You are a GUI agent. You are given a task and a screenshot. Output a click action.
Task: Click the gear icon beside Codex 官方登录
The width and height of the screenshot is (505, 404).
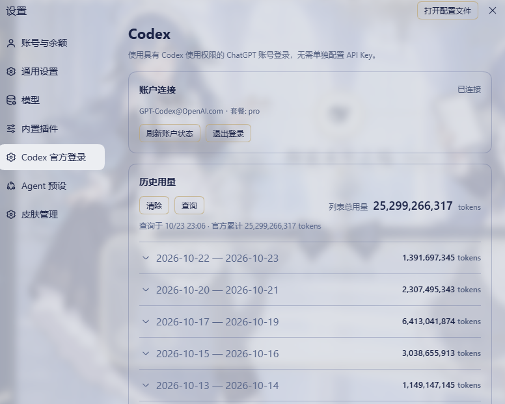pyautogui.click(x=11, y=157)
